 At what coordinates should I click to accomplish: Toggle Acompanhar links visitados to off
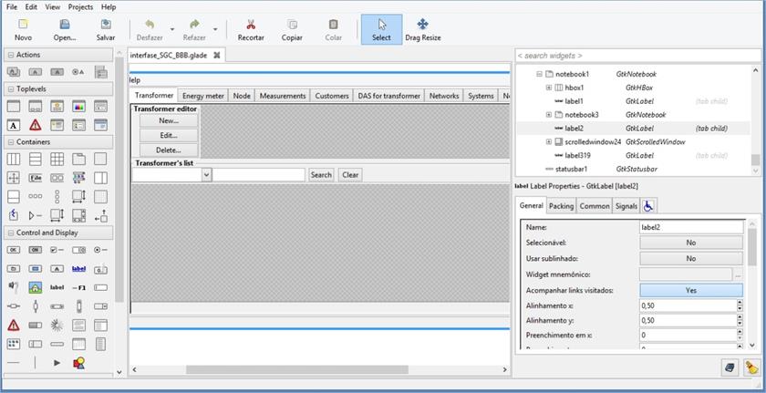click(x=690, y=290)
